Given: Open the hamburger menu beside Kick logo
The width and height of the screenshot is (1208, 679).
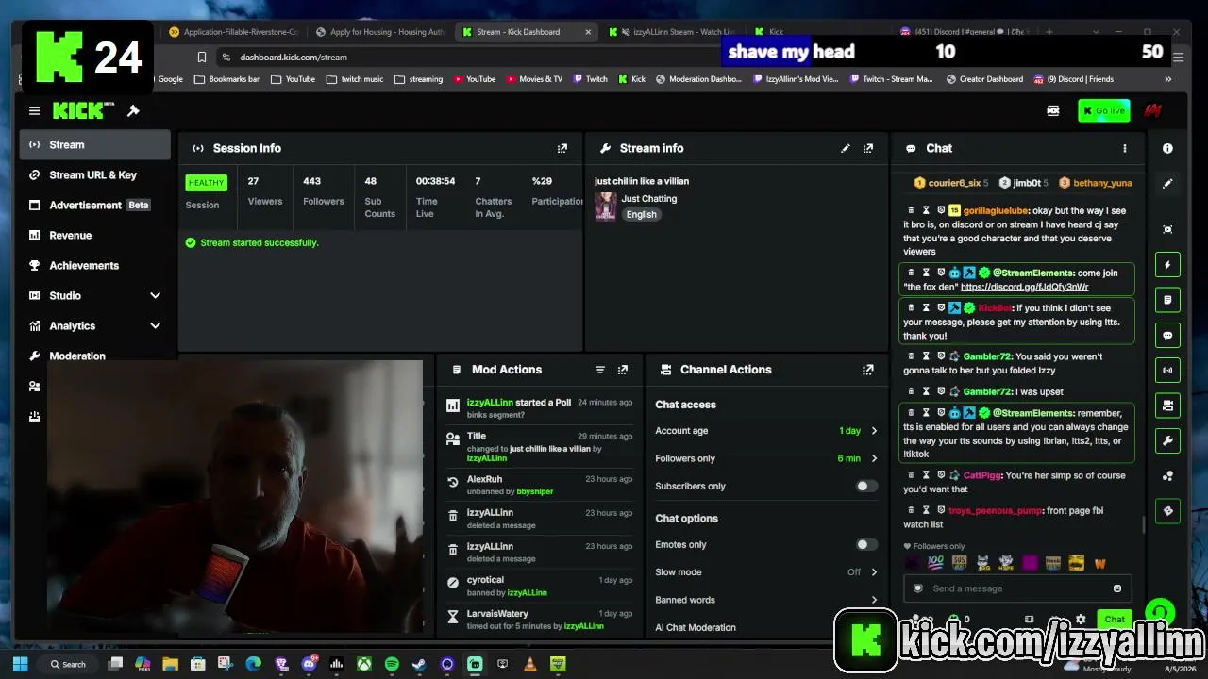Looking at the screenshot, I should (x=34, y=111).
